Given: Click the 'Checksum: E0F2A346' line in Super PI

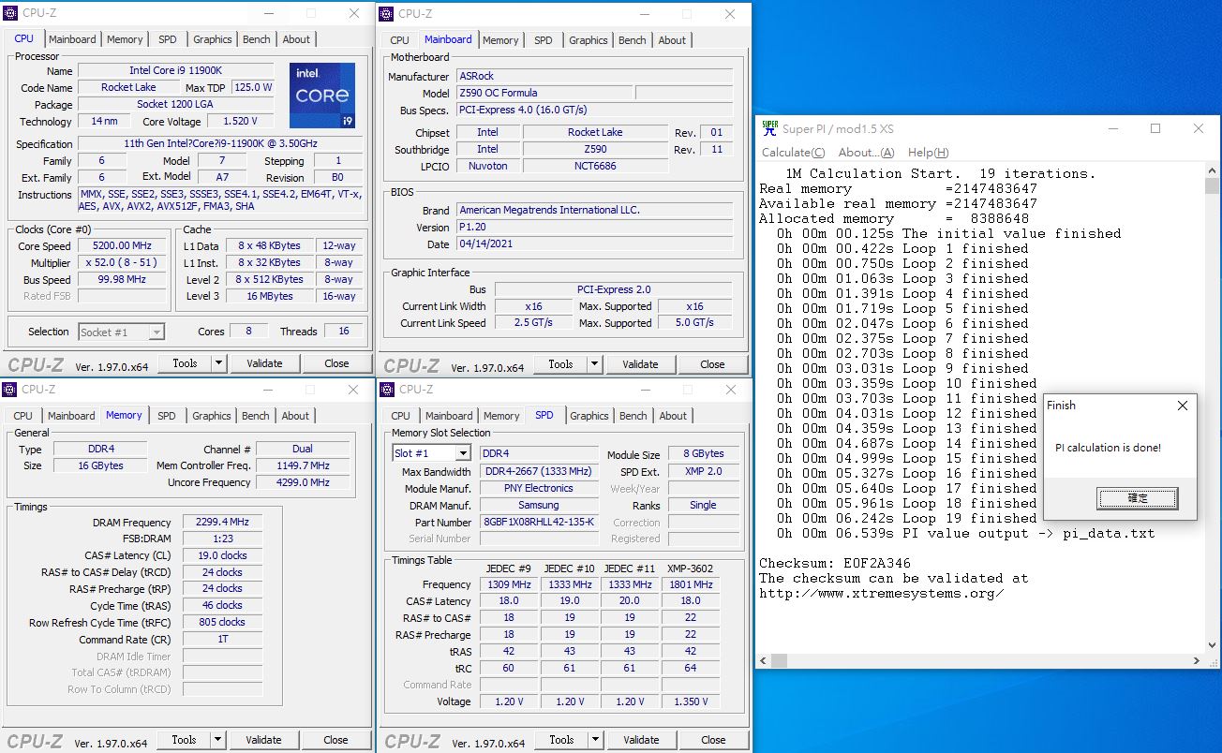Looking at the screenshot, I should pyautogui.click(x=835, y=563).
